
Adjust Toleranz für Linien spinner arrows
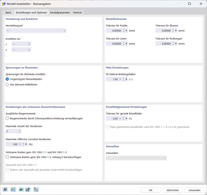pyautogui.click(x=124, y=44)
